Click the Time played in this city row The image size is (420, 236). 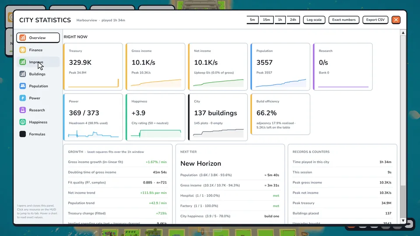pyautogui.click(x=342, y=162)
